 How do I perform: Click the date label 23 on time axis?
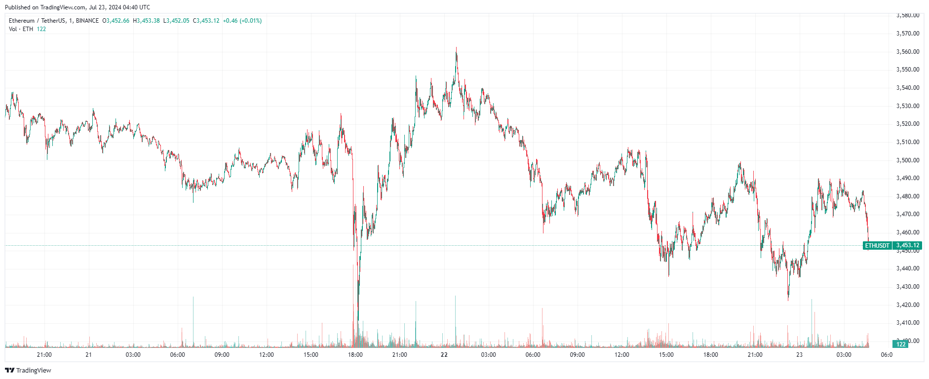pos(799,355)
